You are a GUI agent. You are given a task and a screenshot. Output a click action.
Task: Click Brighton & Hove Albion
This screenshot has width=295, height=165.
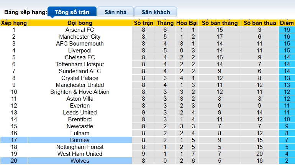coord(80,92)
